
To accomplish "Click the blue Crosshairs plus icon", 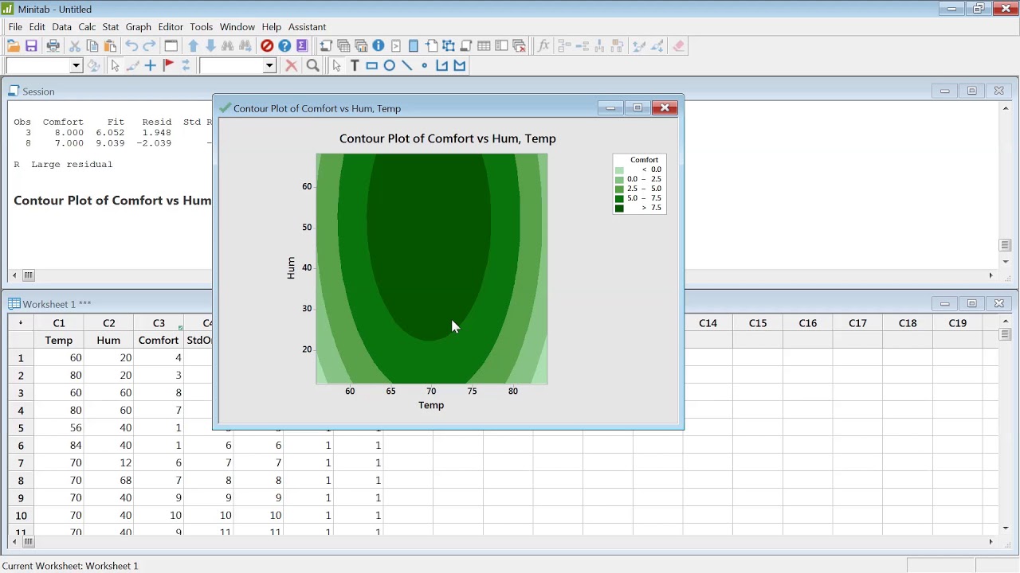I will (x=150, y=66).
